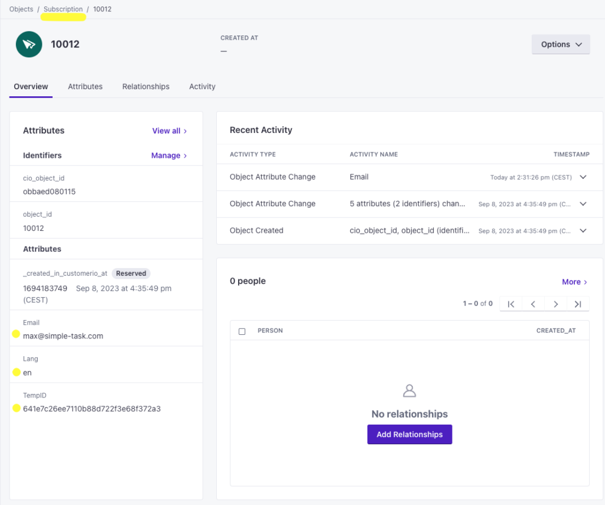Click the TIMESTAMP column header

coord(571,154)
